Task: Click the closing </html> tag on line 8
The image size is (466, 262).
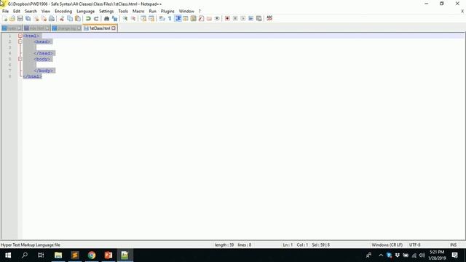Action: [32, 76]
